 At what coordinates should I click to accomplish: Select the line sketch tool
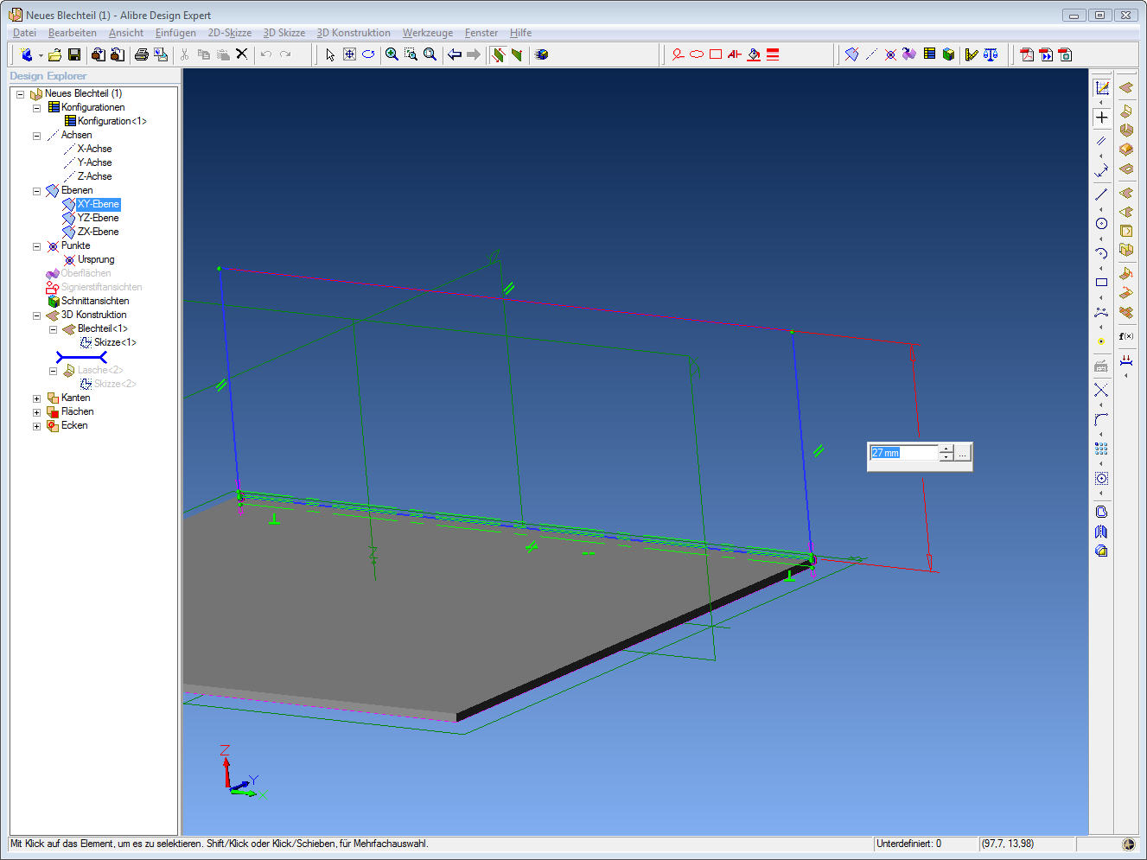click(1101, 194)
